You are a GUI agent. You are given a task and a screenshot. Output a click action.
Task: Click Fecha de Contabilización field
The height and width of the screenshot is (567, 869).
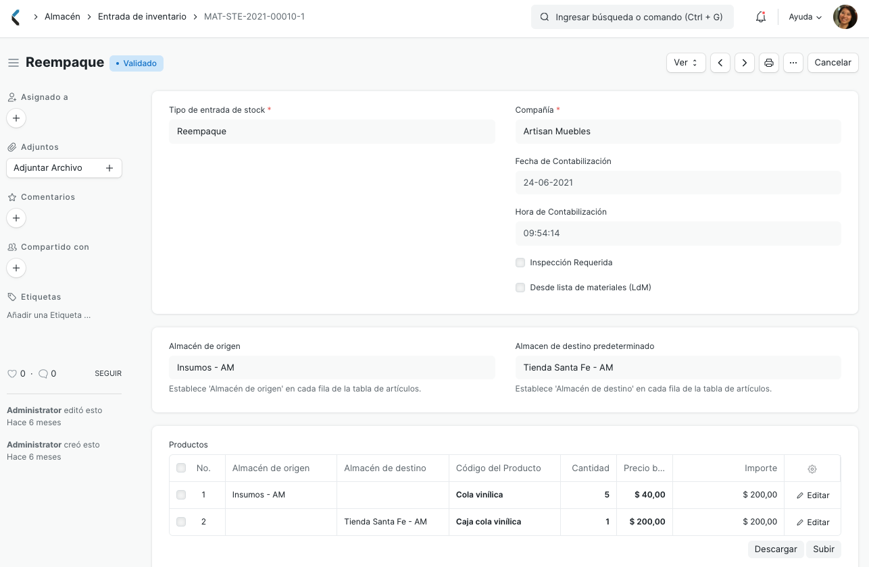(678, 182)
